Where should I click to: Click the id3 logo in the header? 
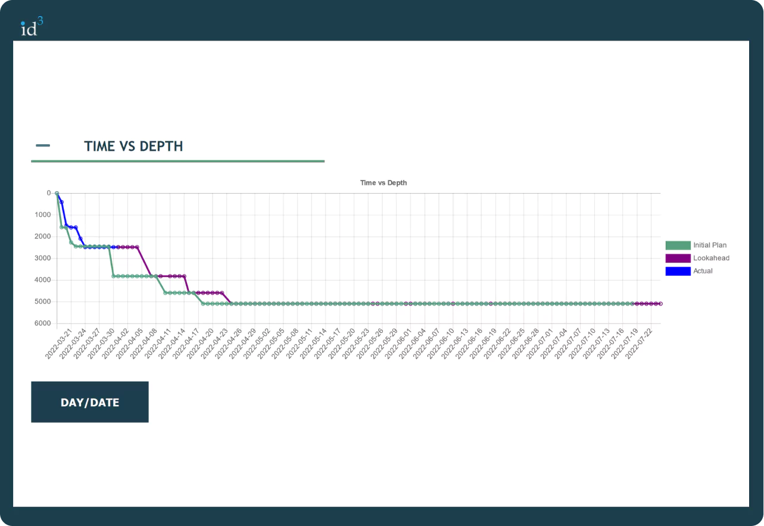click(x=32, y=26)
